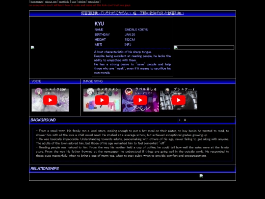Click the Japanese banner link at top
Screen dimensions: 265x199
point(132,13)
